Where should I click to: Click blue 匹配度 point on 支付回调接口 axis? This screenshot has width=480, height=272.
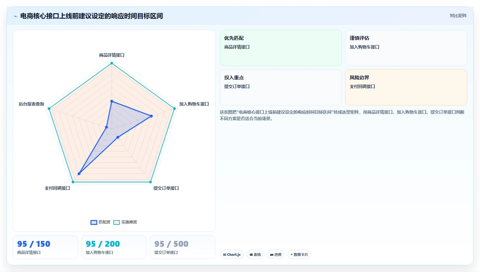tap(79, 174)
